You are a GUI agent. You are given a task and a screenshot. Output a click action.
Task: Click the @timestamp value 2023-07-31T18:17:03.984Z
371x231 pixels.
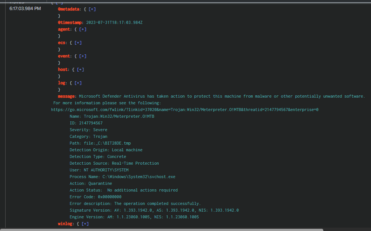coord(114,22)
